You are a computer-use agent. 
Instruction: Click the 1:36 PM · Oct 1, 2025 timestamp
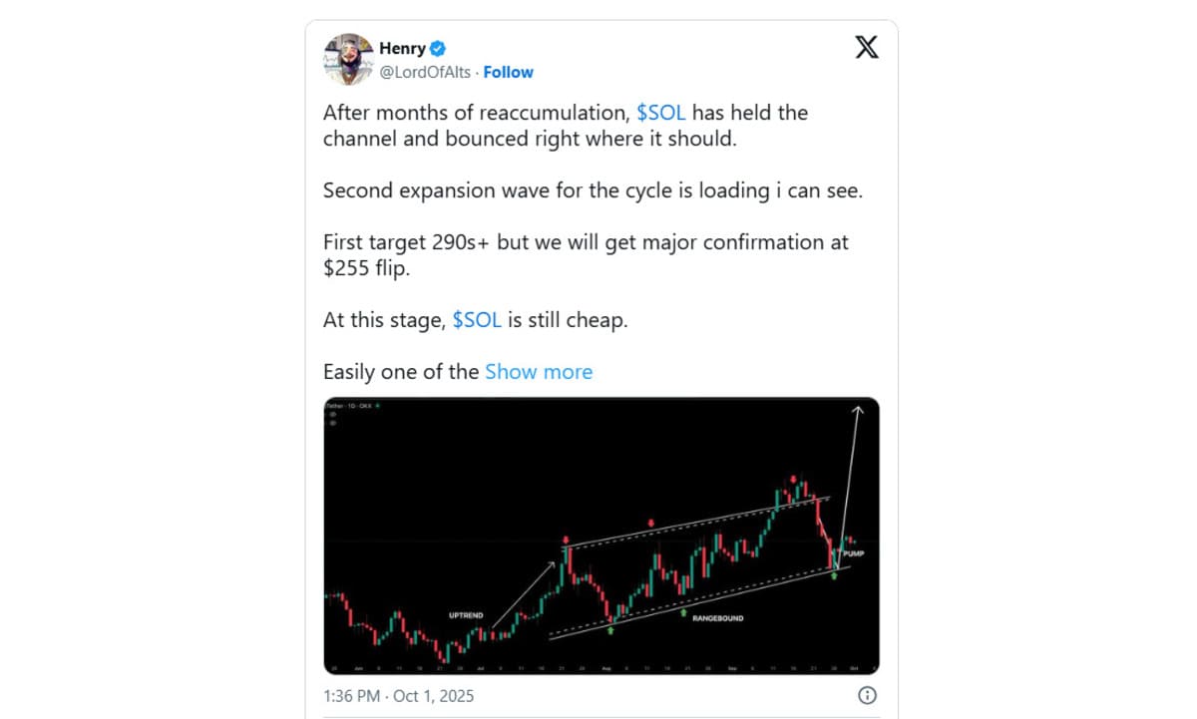pos(398,695)
